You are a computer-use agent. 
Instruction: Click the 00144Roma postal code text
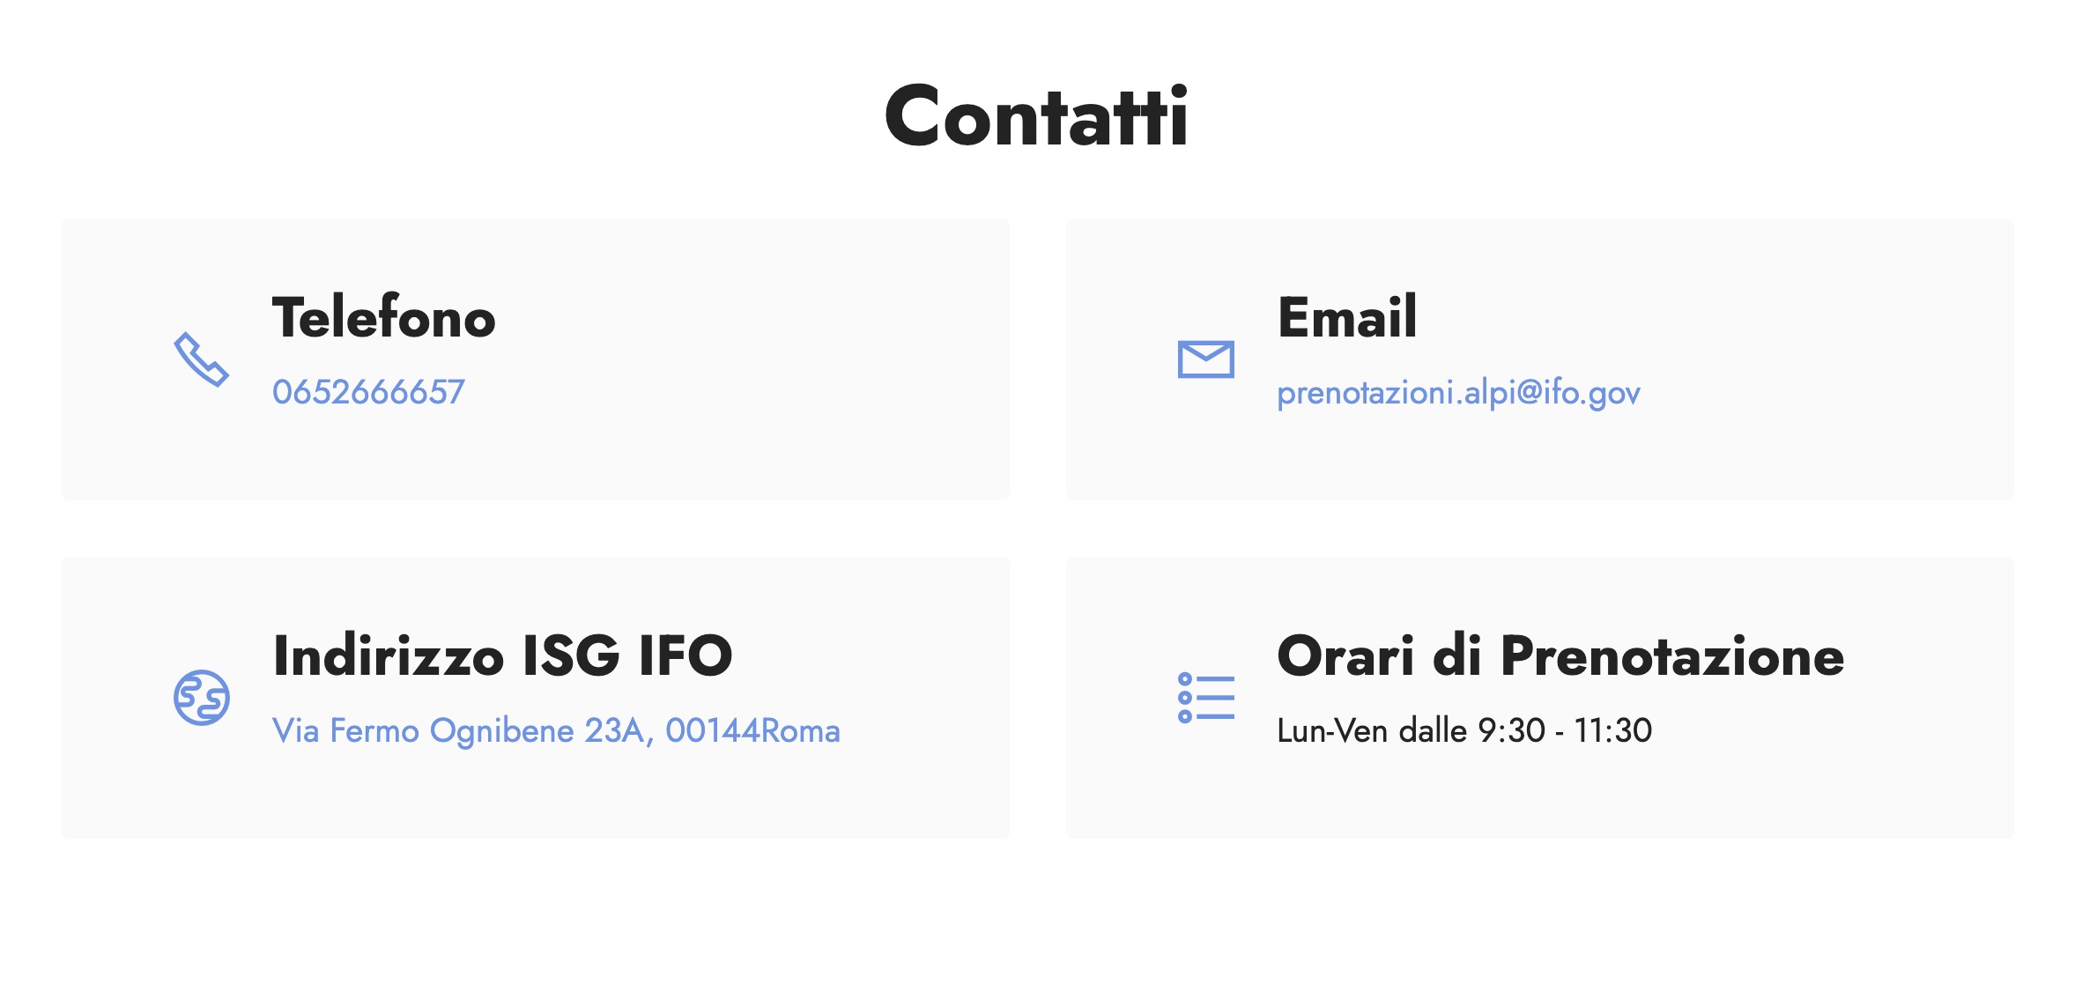pos(752,730)
